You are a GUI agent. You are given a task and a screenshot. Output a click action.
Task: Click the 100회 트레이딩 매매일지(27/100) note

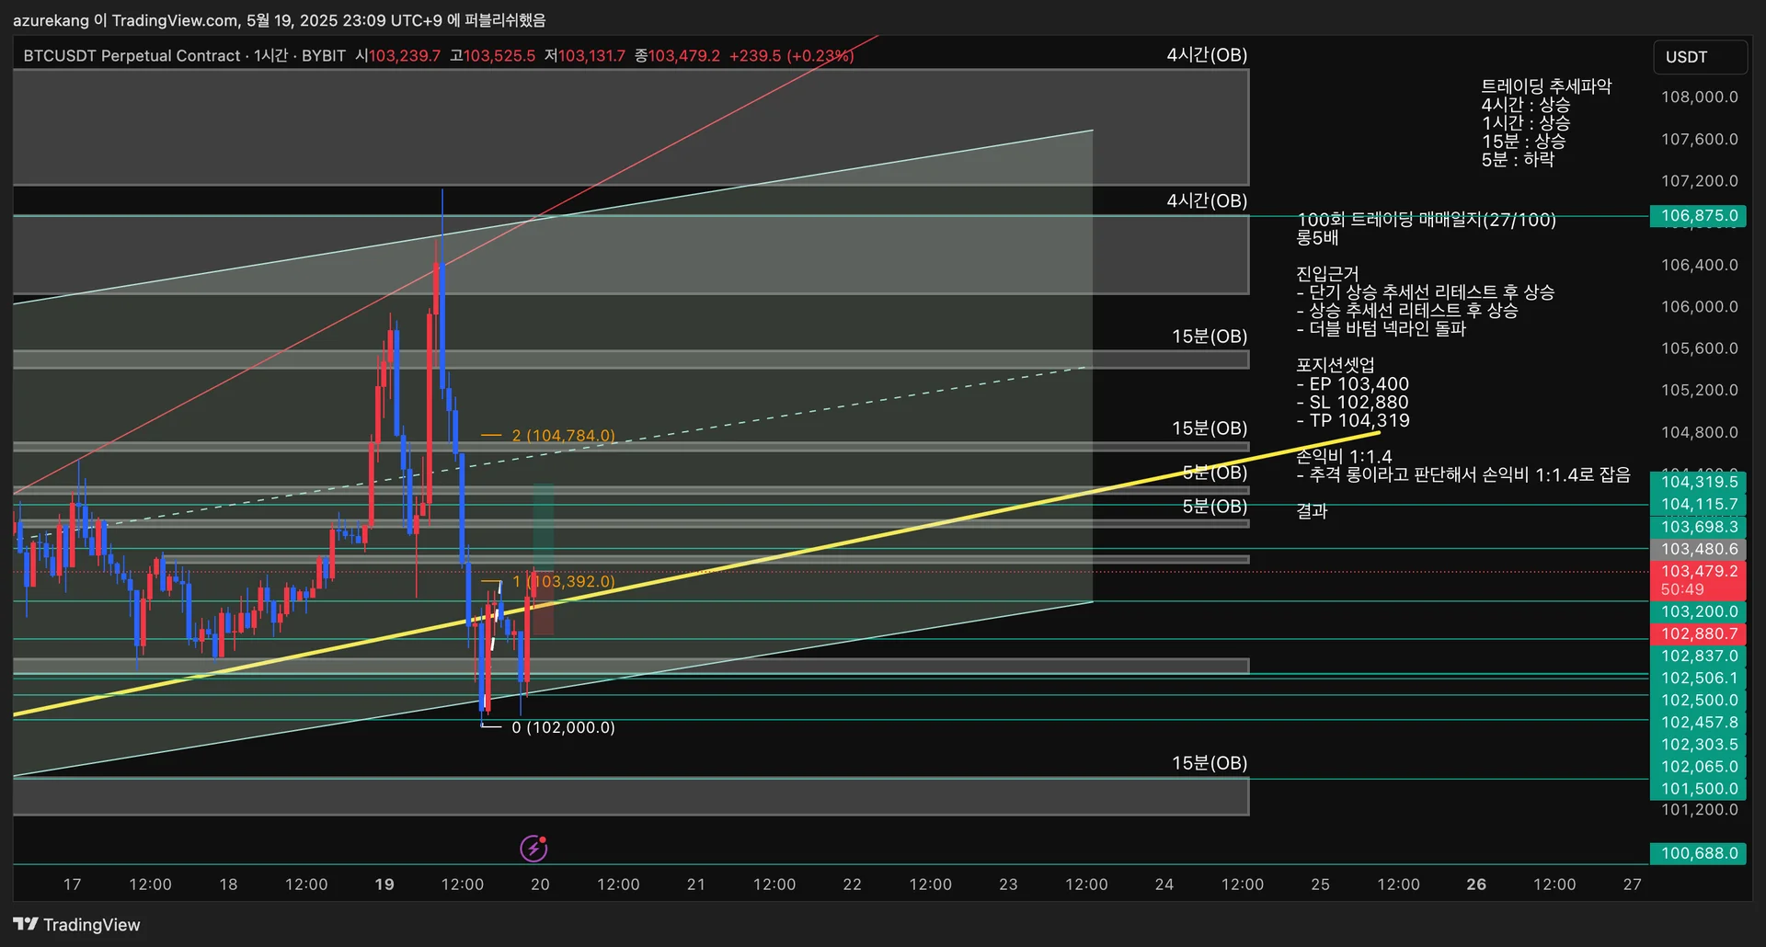pyautogui.click(x=1426, y=220)
